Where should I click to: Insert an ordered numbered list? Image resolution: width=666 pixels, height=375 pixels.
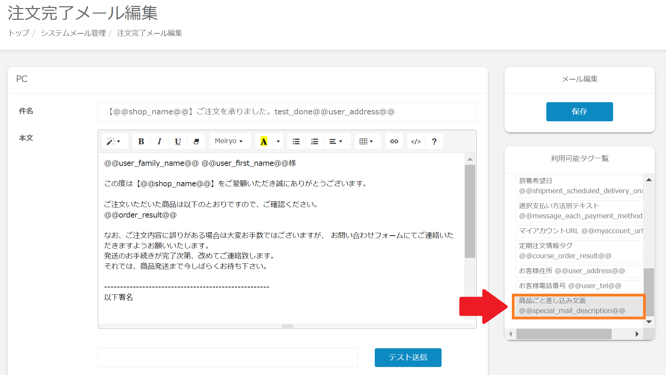315,141
